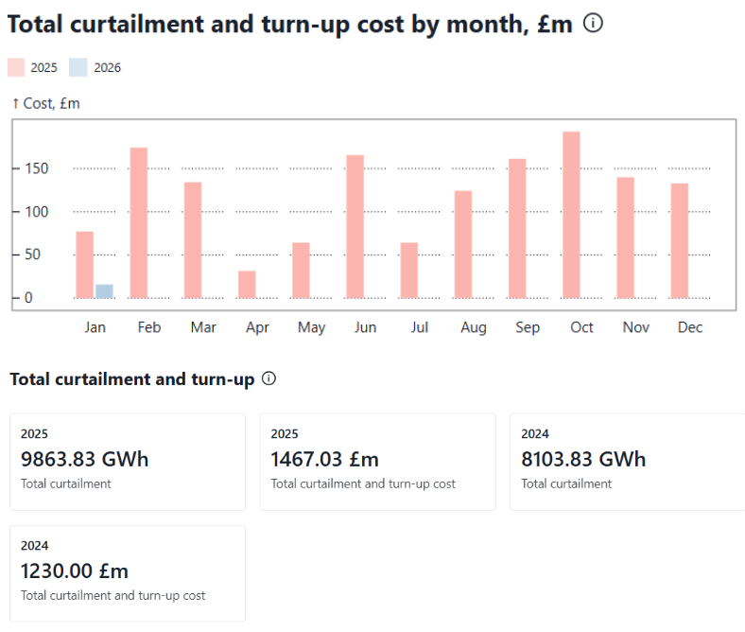This screenshot has width=745, height=632.
Task: Click the September 2025 bar
Action: [517, 228]
